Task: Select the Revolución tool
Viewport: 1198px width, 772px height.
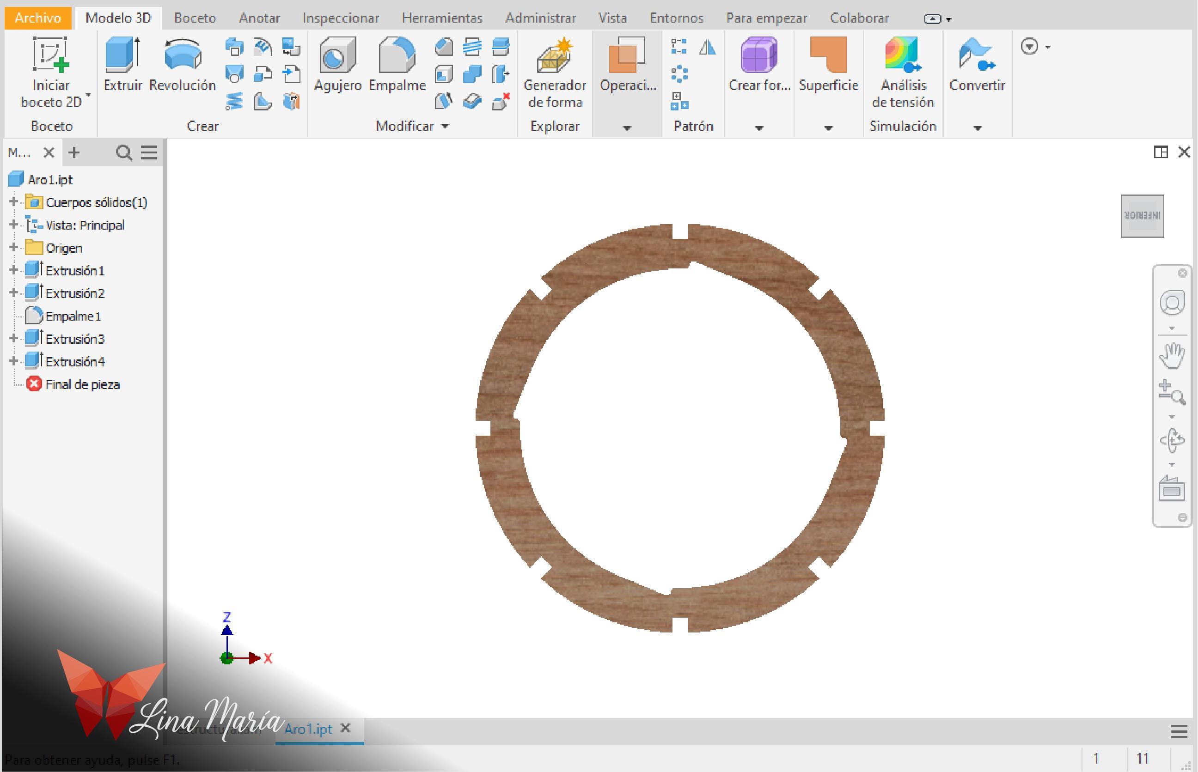Action: (183, 64)
